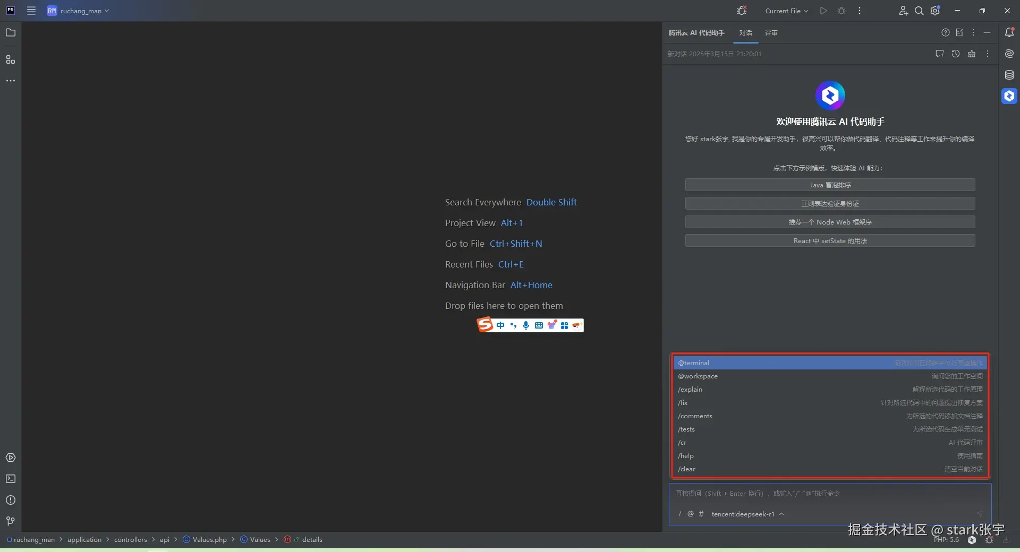
Task: Start a new conversation in AI panel
Action: pos(940,54)
